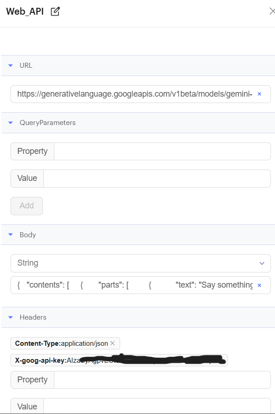
Task: Click the edit pencil icon beside Web_API
Action: (x=55, y=11)
